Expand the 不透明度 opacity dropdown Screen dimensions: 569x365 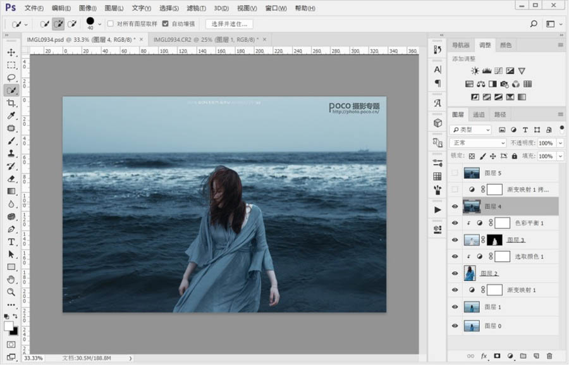click(x=560, y=143)
